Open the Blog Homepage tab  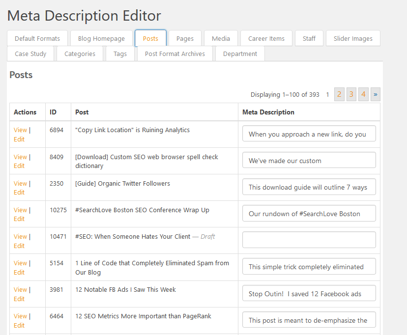click(x=101, y=38)
